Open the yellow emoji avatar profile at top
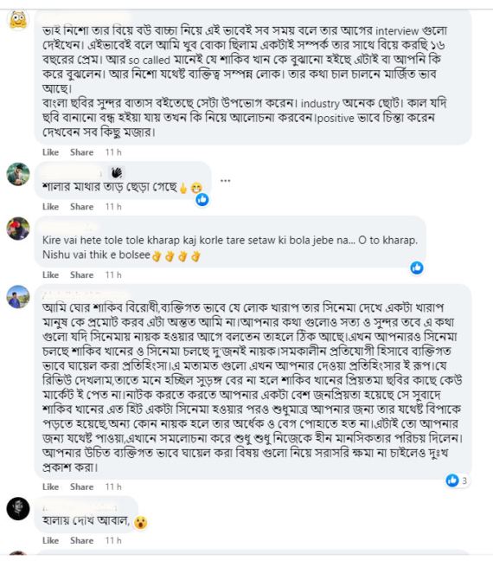The image size is (493, 561). [18, 20]
